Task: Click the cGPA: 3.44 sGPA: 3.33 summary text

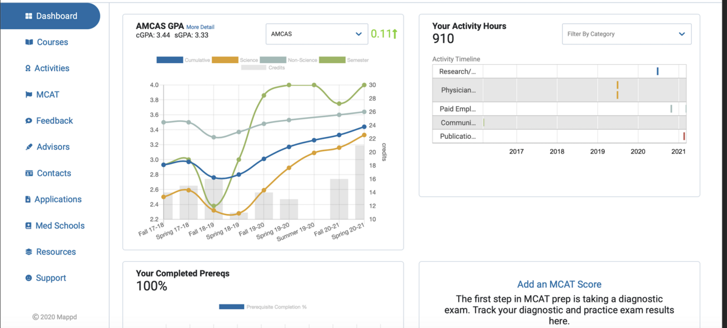Action: (x=172, y=35)
